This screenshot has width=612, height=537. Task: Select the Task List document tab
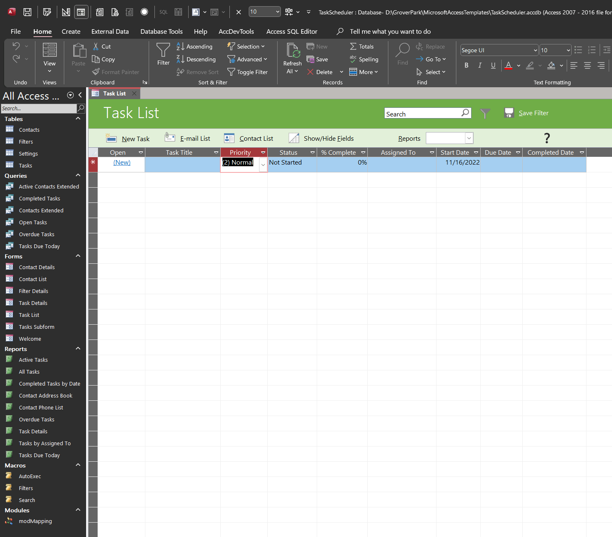point(114,93)
